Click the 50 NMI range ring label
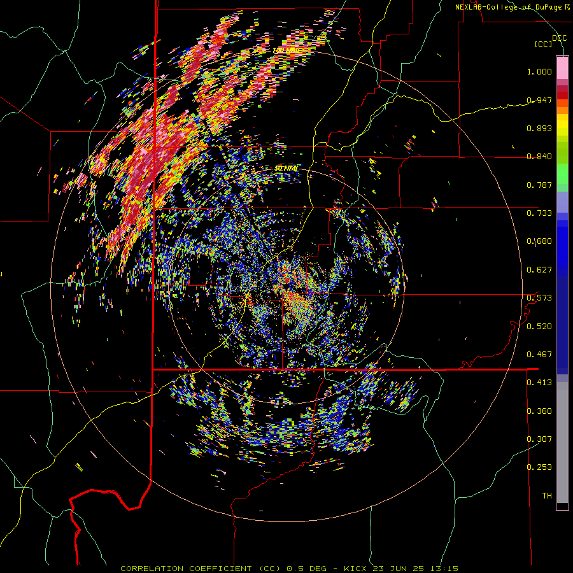 click(x=286, y=169)
